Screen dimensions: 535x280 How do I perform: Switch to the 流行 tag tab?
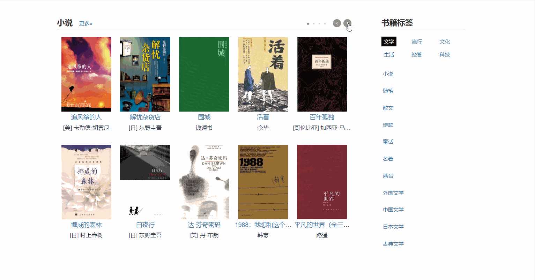pos(417,41)
